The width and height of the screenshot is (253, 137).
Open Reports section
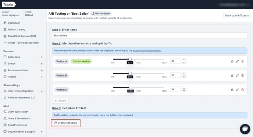point(12,77)
